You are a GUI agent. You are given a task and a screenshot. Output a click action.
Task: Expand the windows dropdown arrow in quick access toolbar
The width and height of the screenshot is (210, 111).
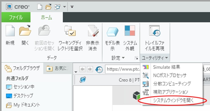click(x=64, y=7)
